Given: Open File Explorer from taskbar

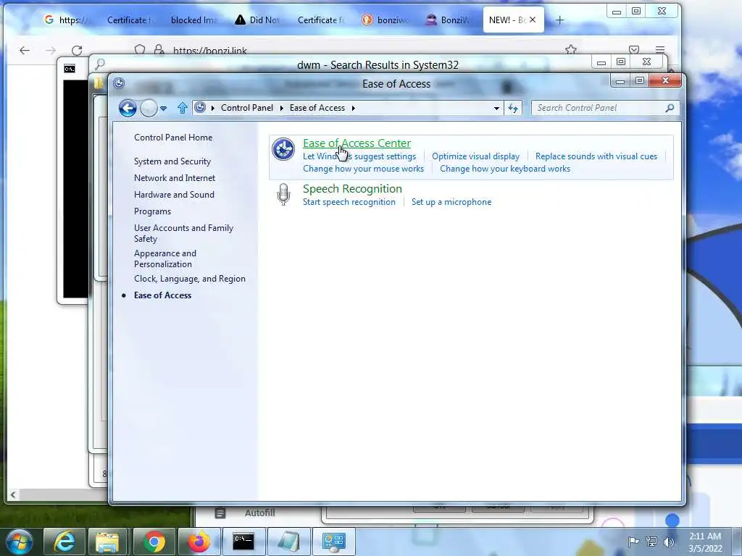Looking at the screenshot, I should (x=107, y=542).
